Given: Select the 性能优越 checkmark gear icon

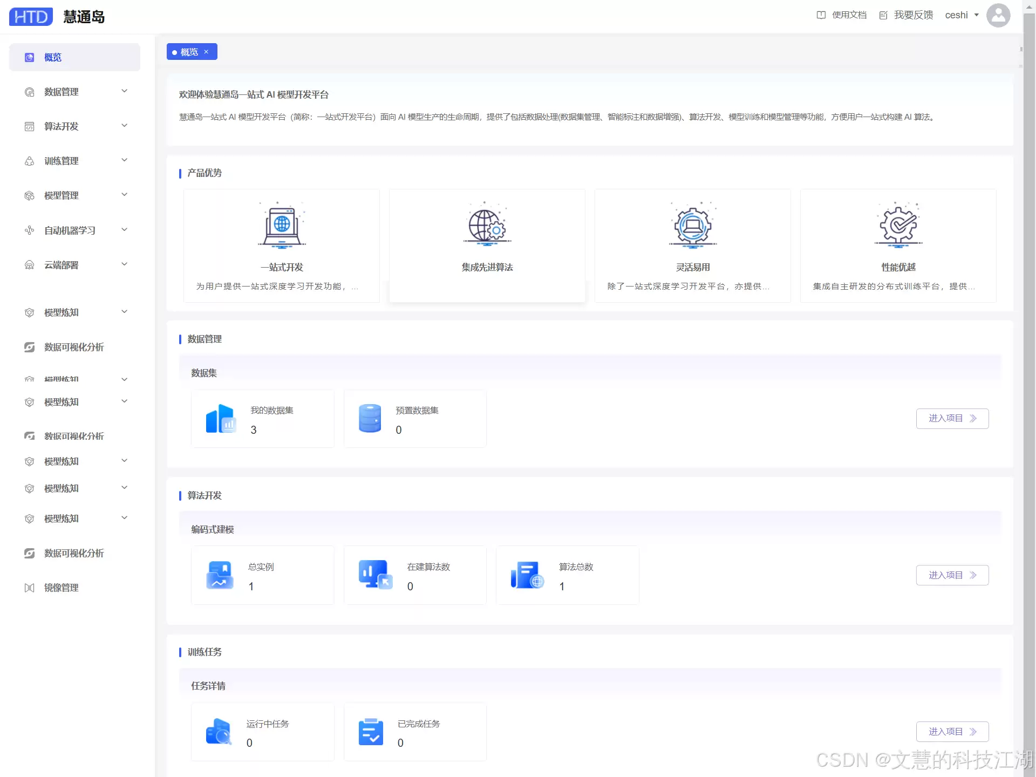Looking at the screenshot, I should pyautogui.click(x=898, y=225).
